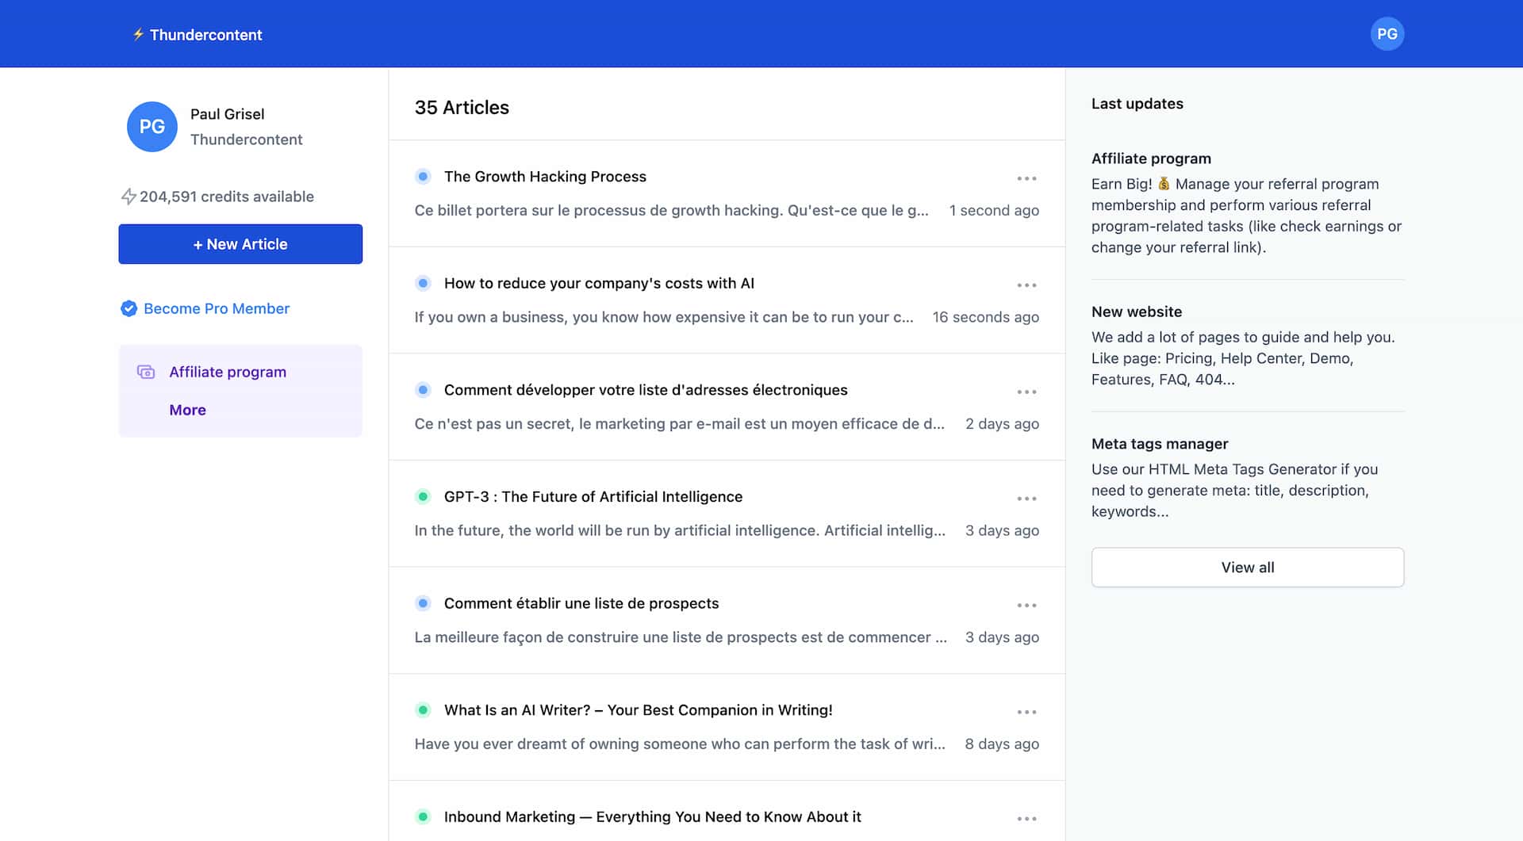Open three-dot menu for Comment développer votre liste article
This screenshot has height=841, width=1523.
click(1026, 392)
